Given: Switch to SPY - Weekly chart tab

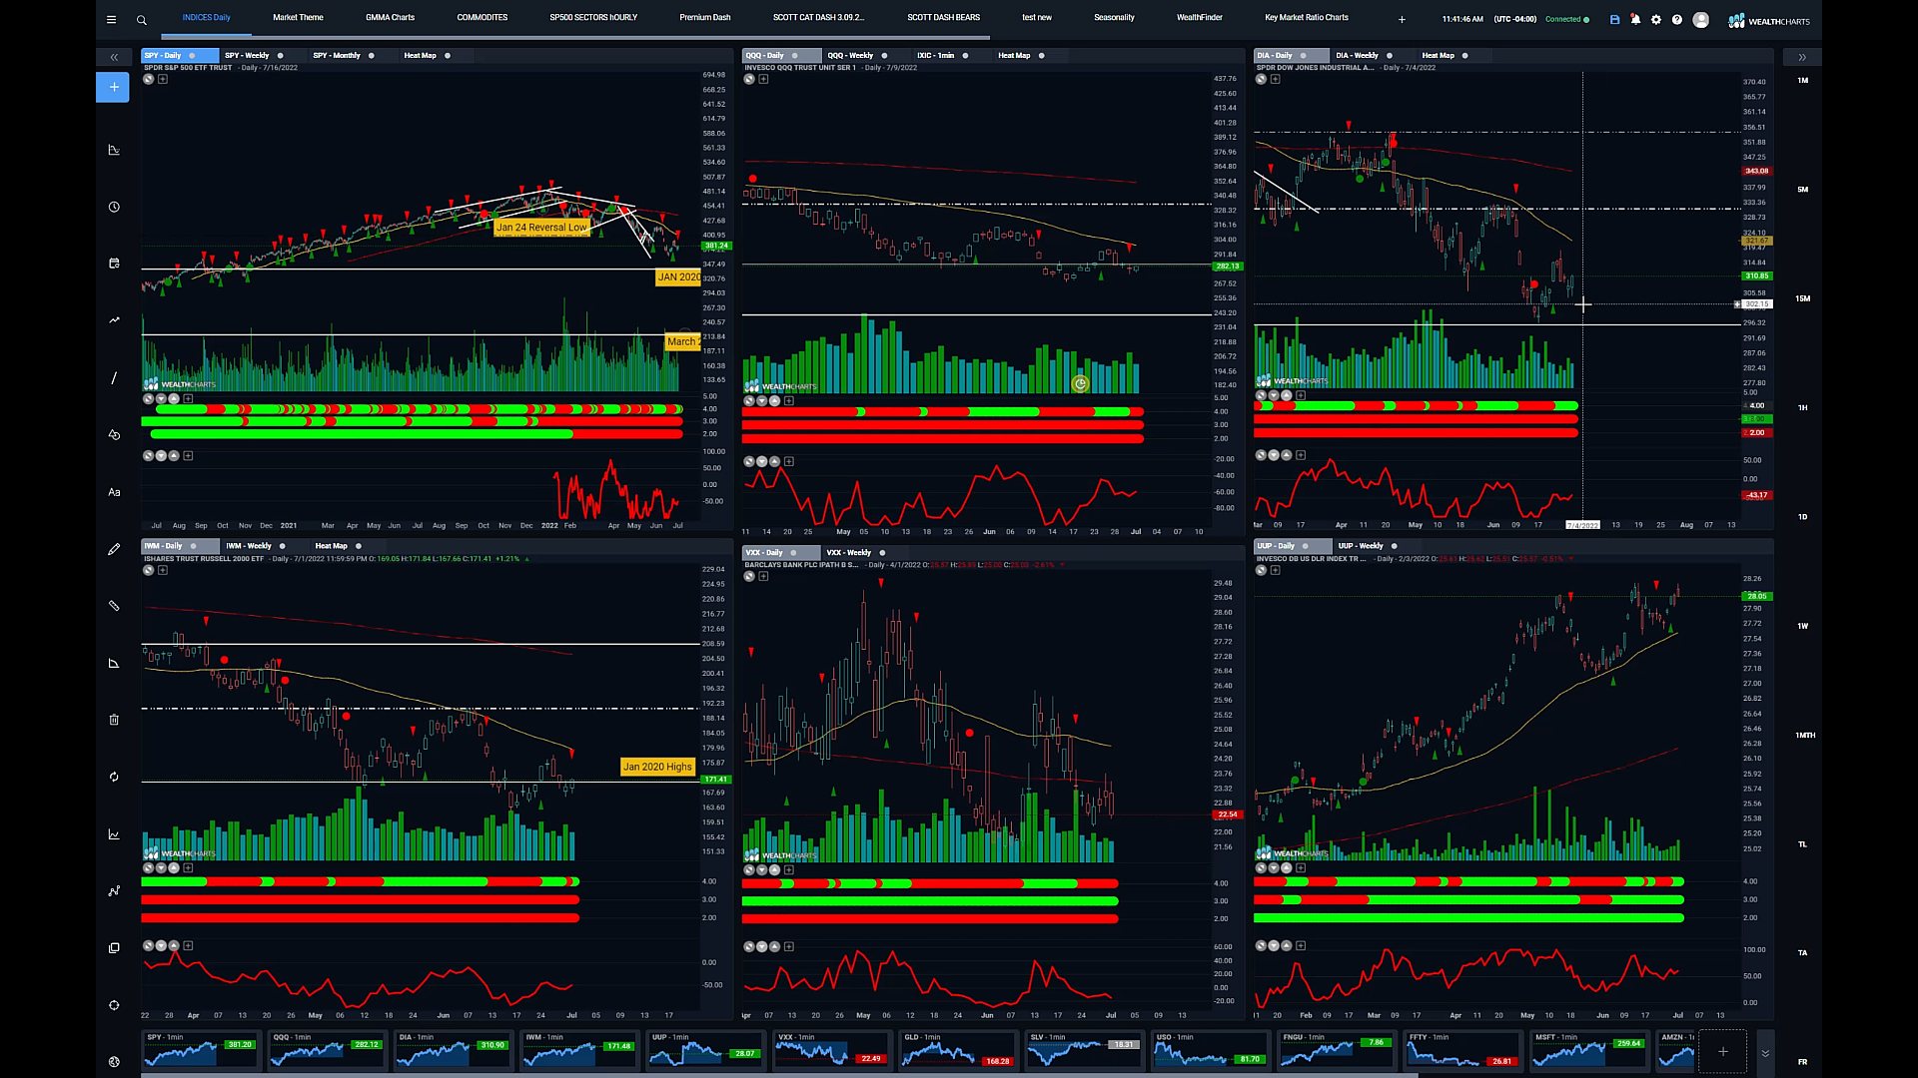Looking at the screenshot, I should click(x=247, y=56).
